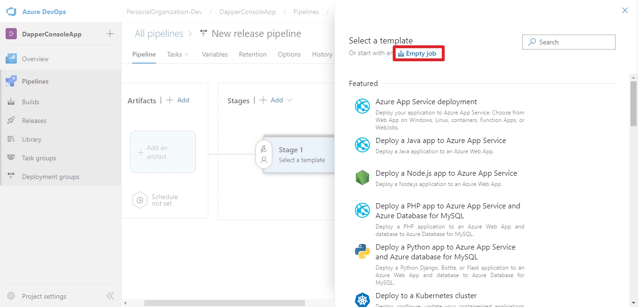This screenshot has height=307, width=638.
Task: Select Deploy a Node.js app template
Action: coord(440,178)
